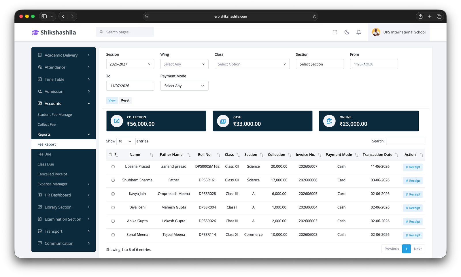Click the Shikshashila graduation cap logo
This screenshot has height=277, width=461.
(x=35, y=33)
